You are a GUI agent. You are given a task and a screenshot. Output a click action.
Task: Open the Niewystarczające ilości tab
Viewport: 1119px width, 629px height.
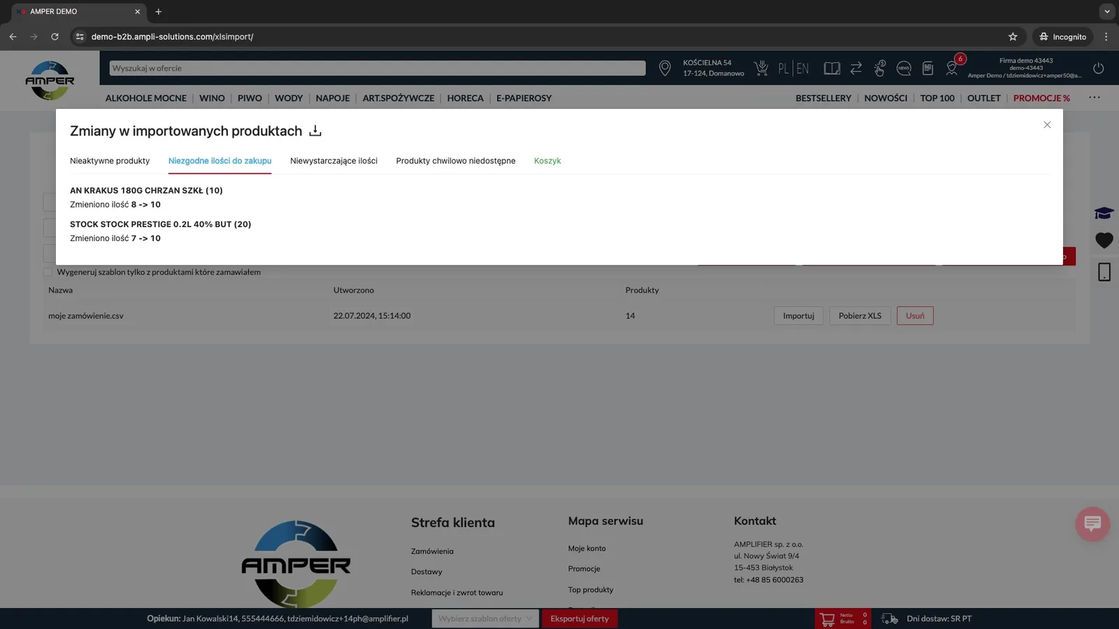coord(334,161)
